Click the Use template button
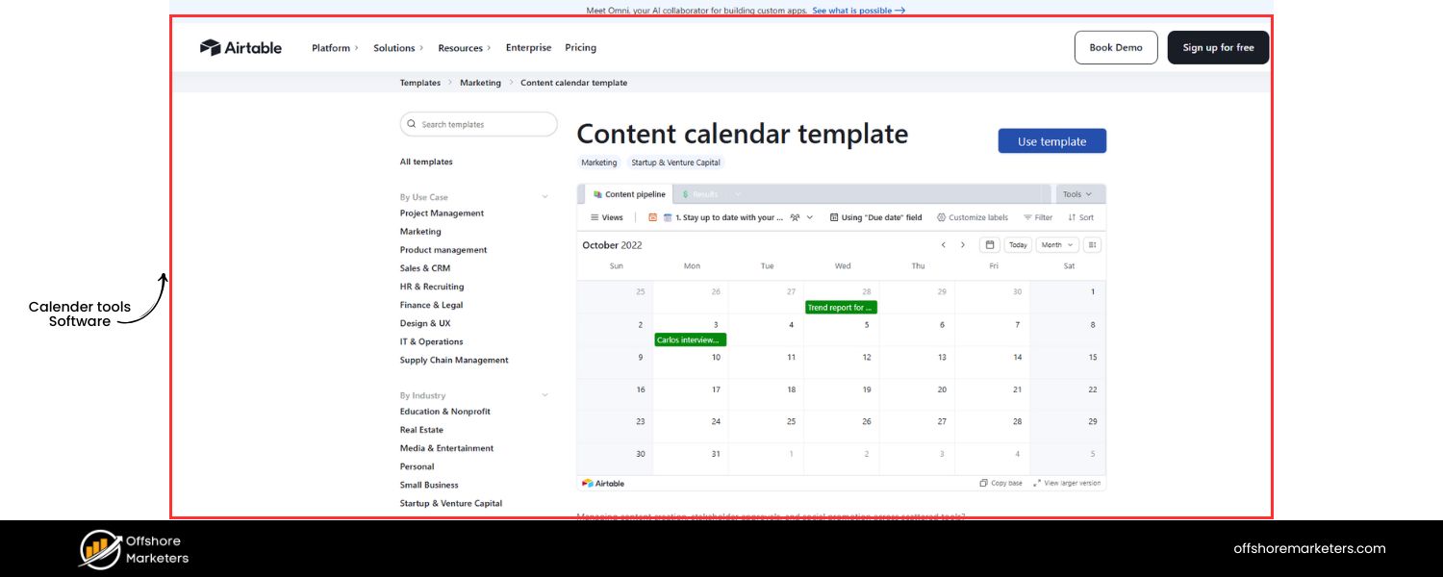Viewport: 1443px width, 577px height. click(x=1051, y=140)
